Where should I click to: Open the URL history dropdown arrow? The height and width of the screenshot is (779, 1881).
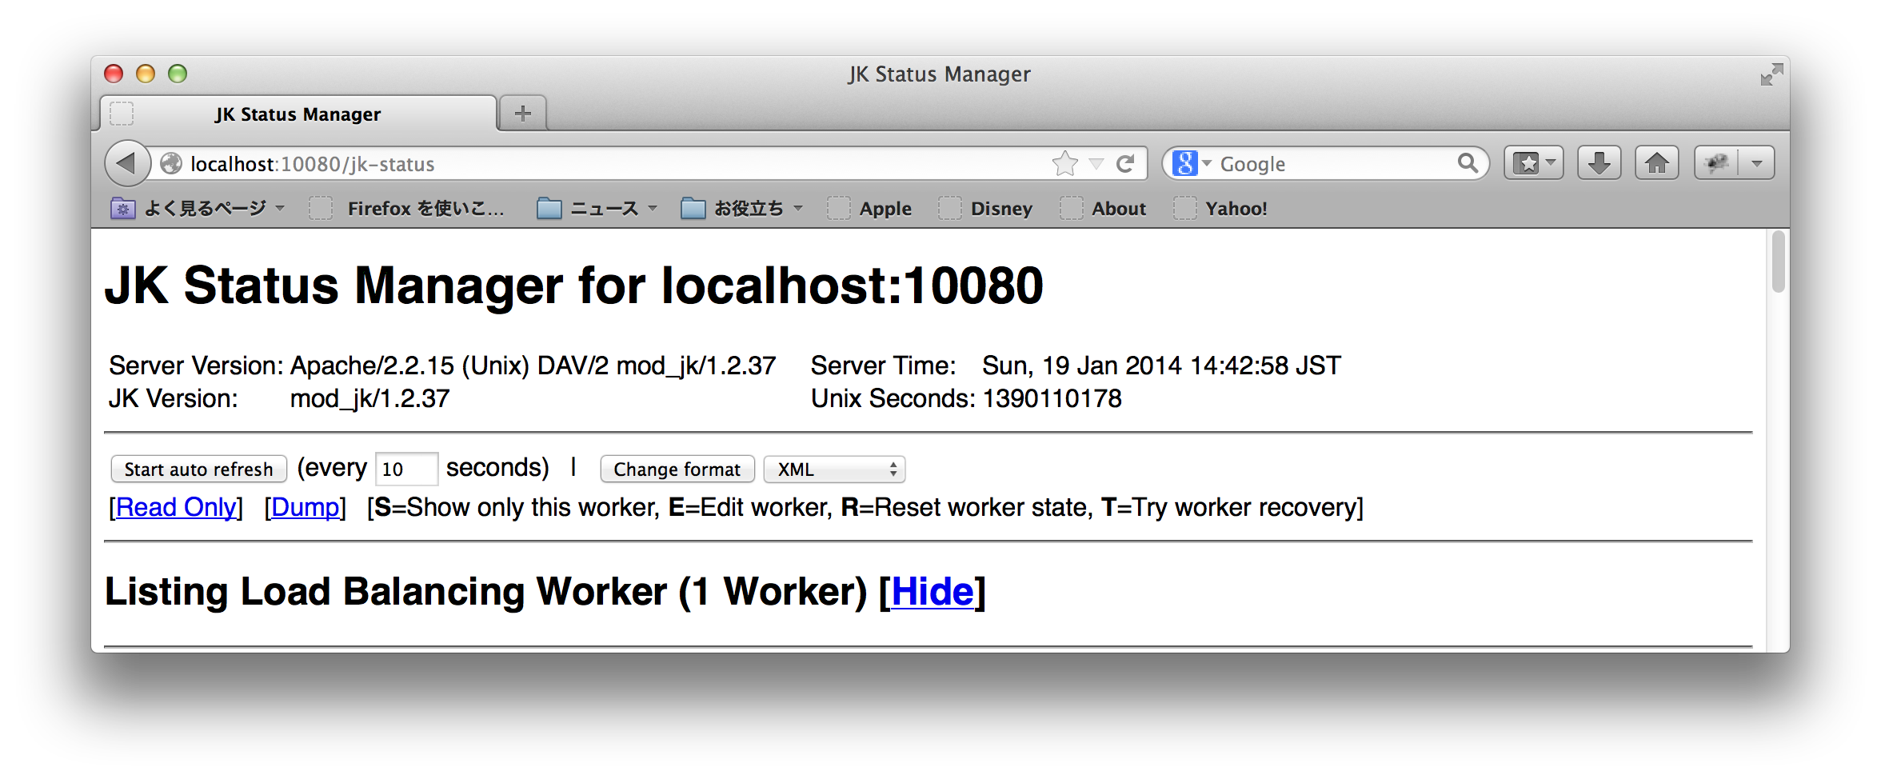click(x=1096, y=164)
